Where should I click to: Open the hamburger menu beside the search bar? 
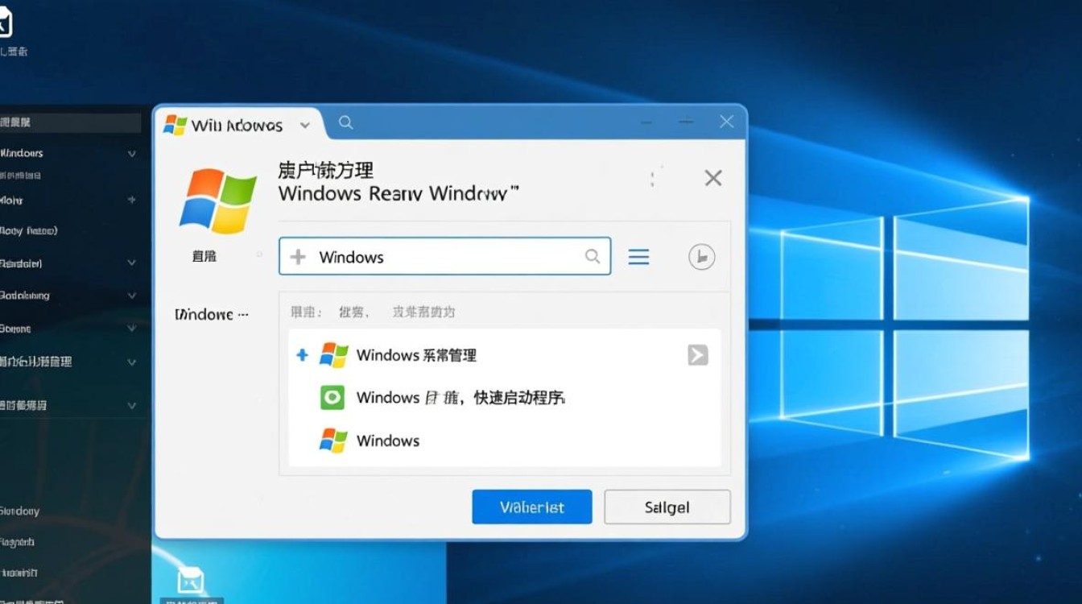coord(638,256)
